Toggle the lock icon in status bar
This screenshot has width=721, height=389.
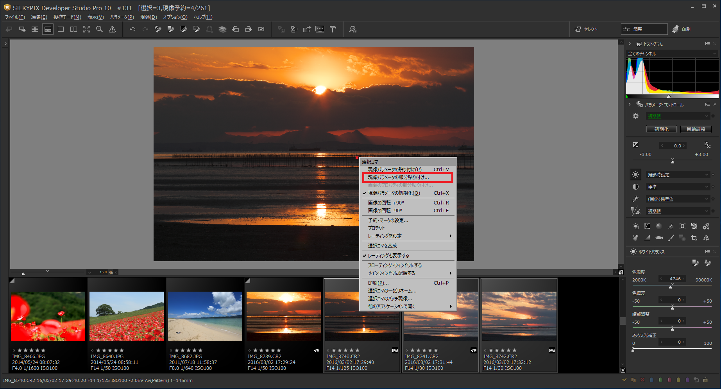[705, 380]
